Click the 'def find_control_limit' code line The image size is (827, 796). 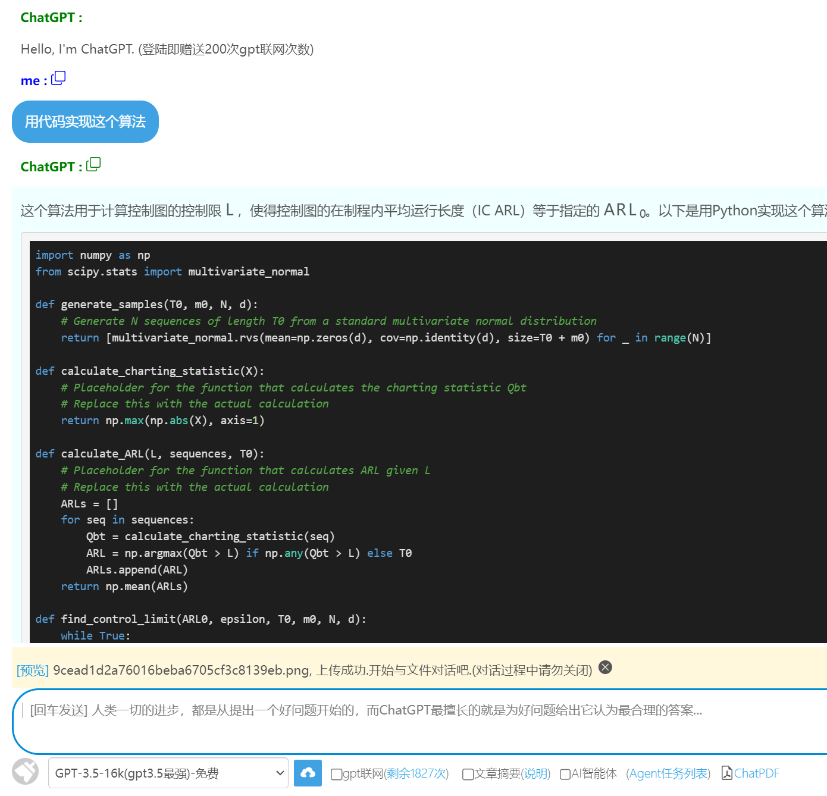click(x=201, y=619)
